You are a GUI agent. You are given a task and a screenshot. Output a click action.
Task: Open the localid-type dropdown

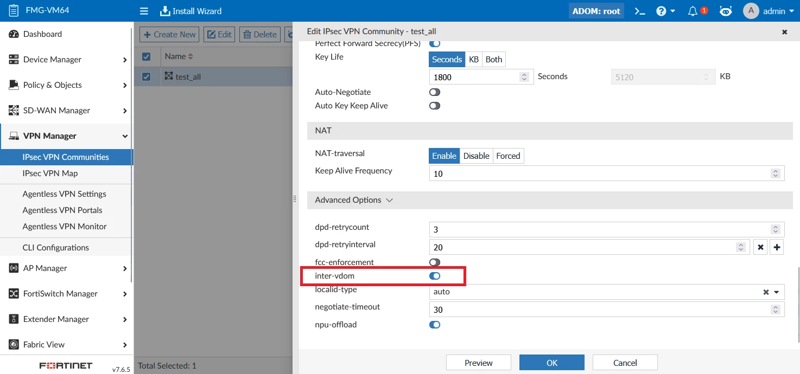point(607,292)
